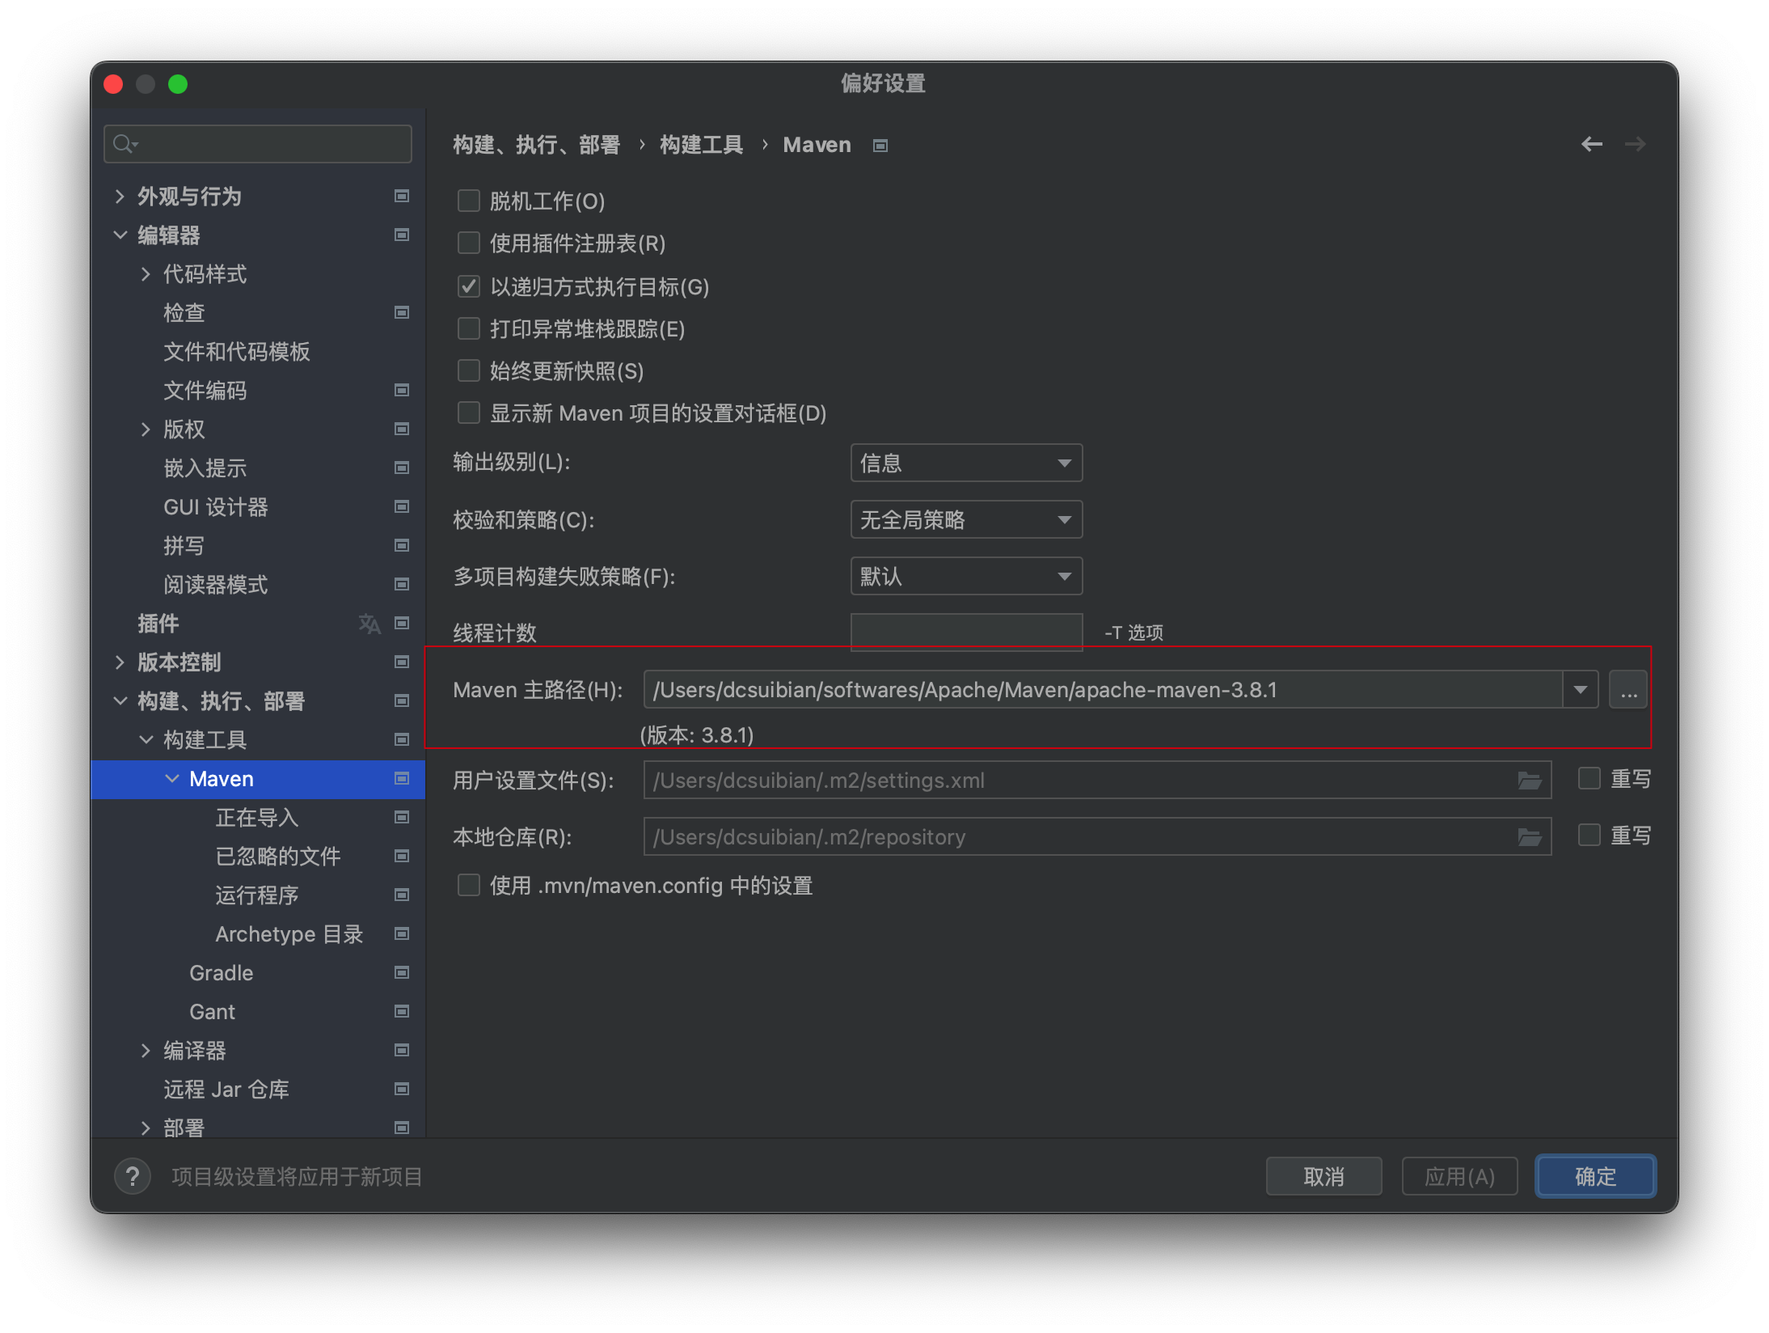This screenshot has width=1769, height=1333.
Task: Click the Maven 主路径 path field
Action: (x=1104, y=690)
